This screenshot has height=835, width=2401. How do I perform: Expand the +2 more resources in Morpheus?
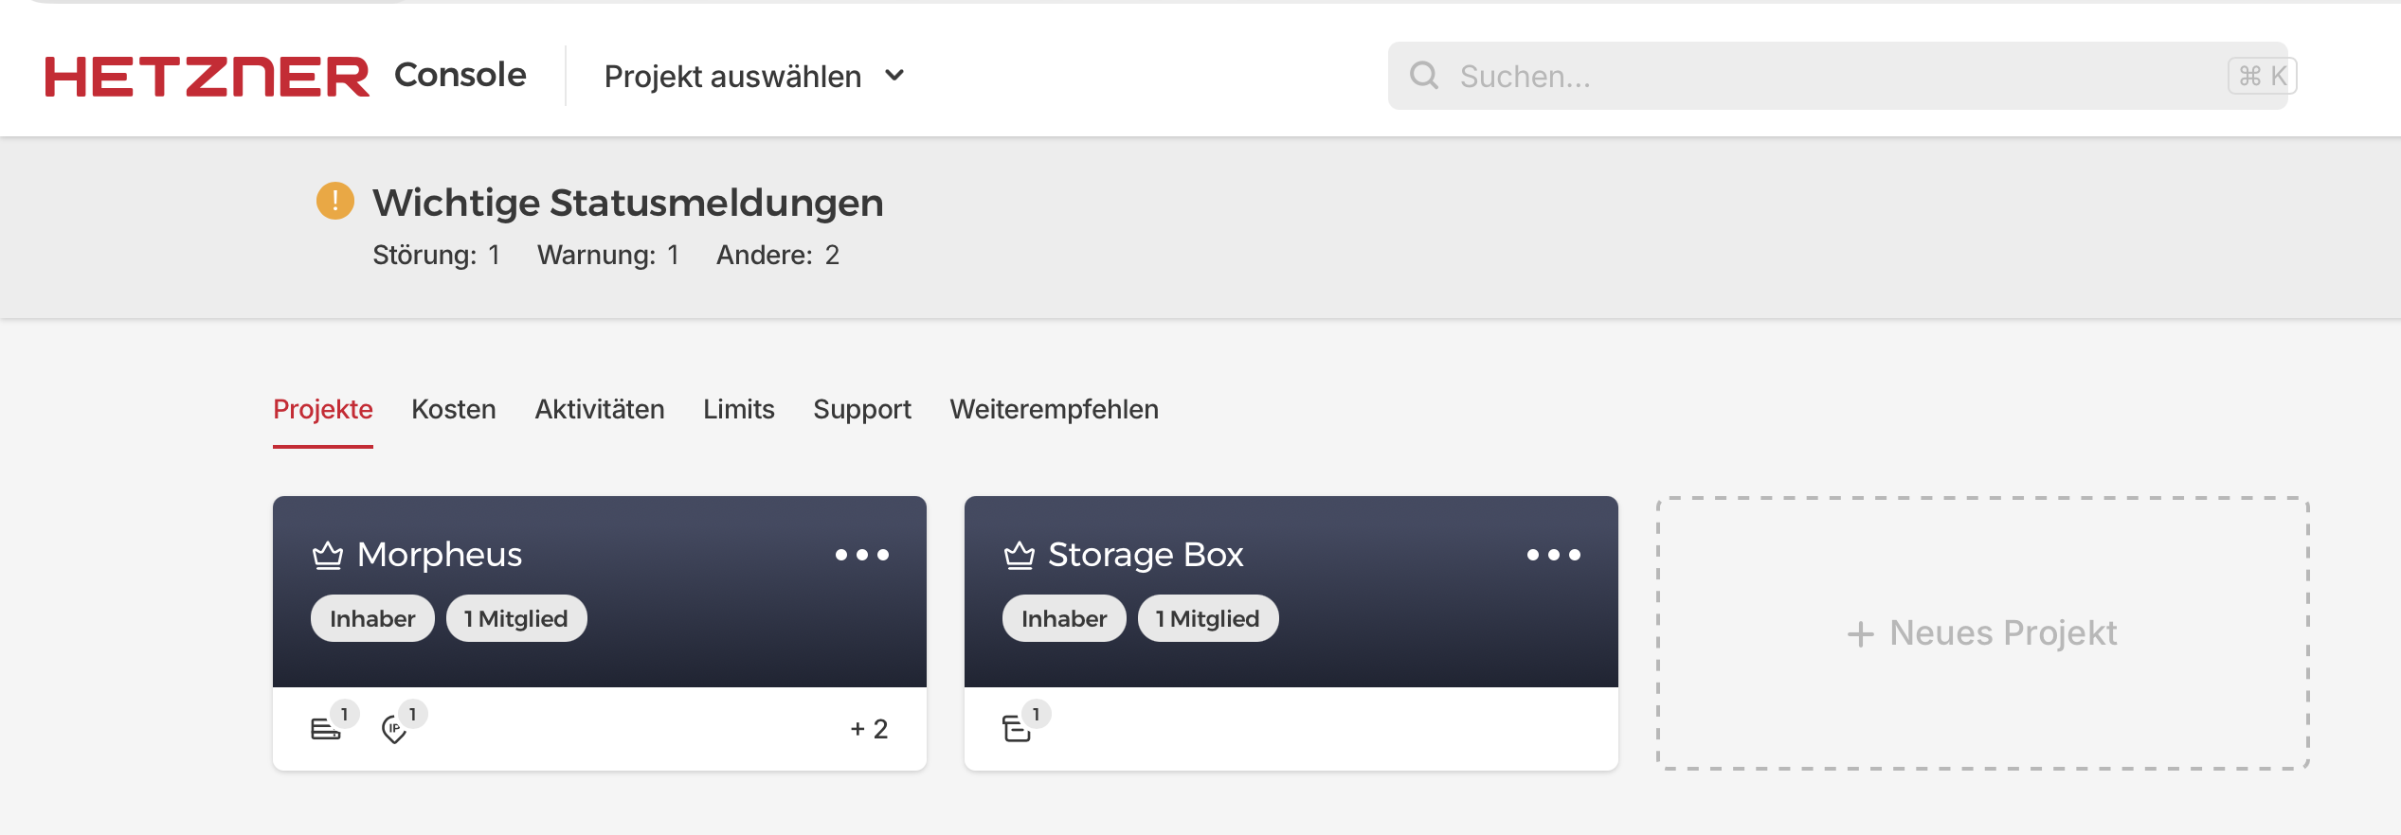tap(869, 729)
